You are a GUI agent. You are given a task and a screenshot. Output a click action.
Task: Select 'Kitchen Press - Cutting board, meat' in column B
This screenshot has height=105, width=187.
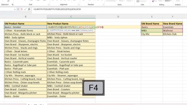[x=25, y=79]
